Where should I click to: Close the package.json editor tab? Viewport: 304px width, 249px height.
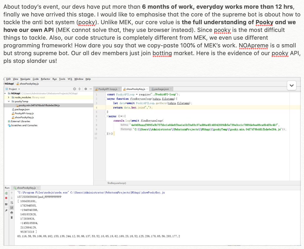171,89
